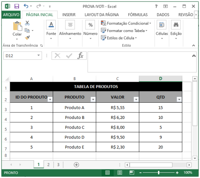Click the fx insert function icon
Viewport: 200px width, 178px height.
click(80, 56)
